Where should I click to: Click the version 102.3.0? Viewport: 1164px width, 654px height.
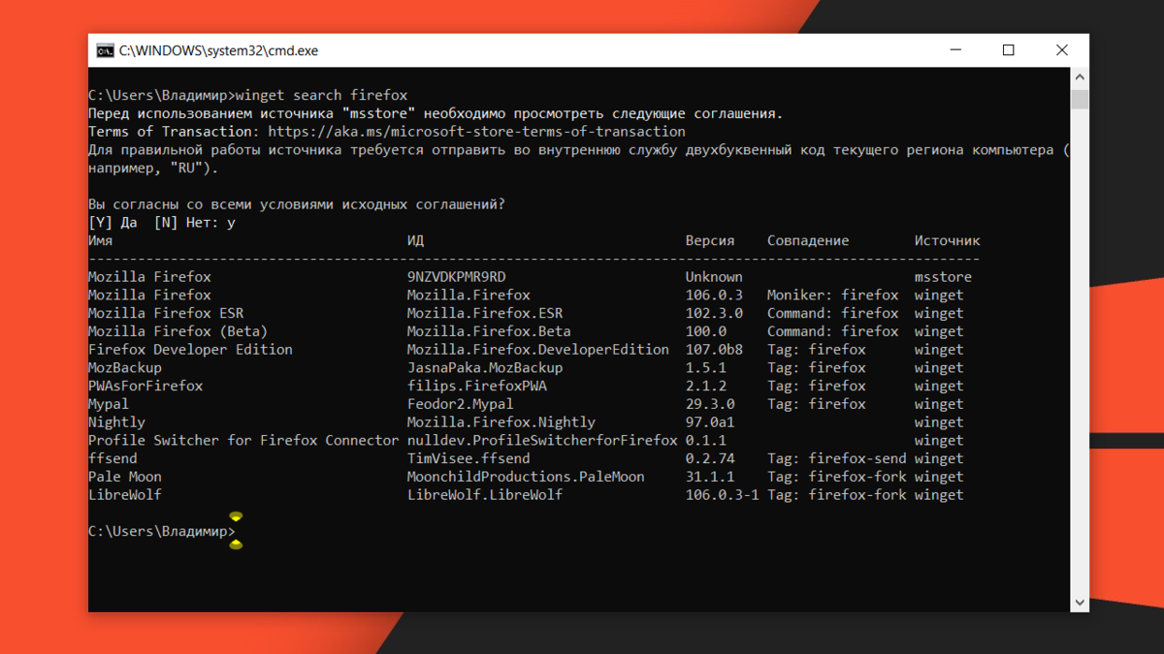pyautogui.click(x=714, y=313)
